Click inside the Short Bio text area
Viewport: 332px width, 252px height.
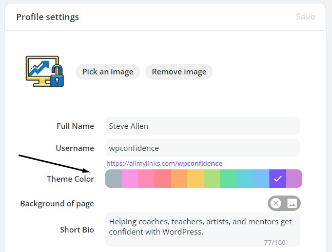point(203,230)
